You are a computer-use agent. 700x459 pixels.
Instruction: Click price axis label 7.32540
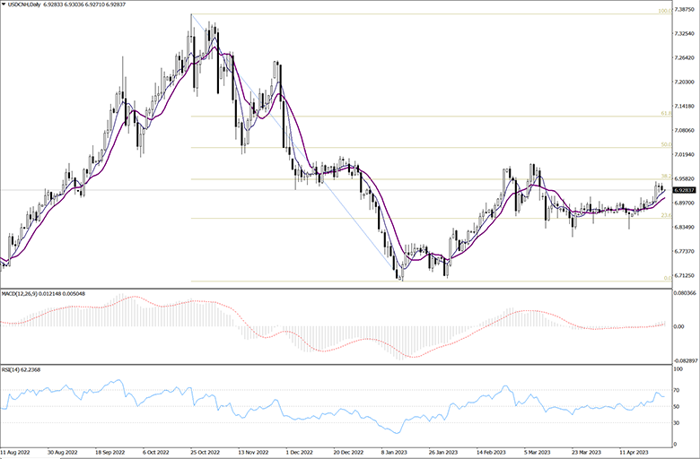tap(686, 33)
